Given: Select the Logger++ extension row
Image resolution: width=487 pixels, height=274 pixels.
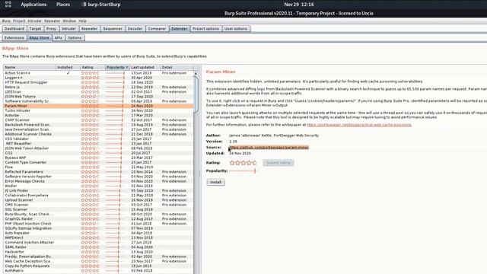Looking at the screenshot, I should click(98, 78).
